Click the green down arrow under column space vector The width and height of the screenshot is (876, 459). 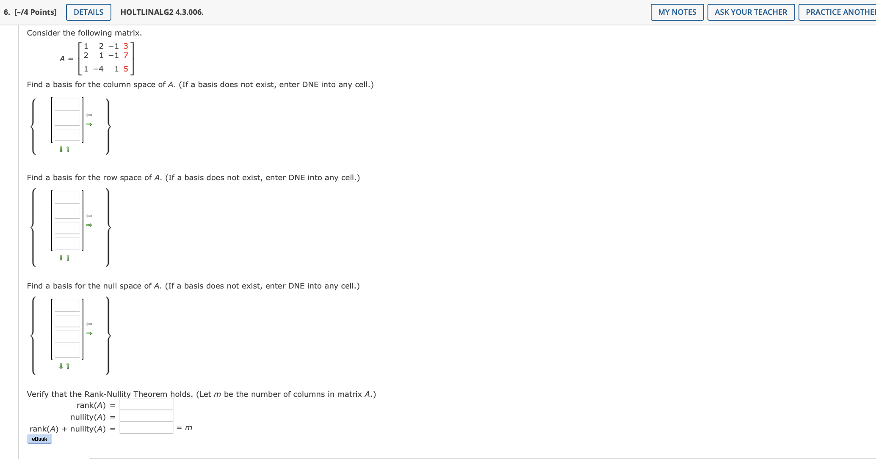tap(61, 149)
